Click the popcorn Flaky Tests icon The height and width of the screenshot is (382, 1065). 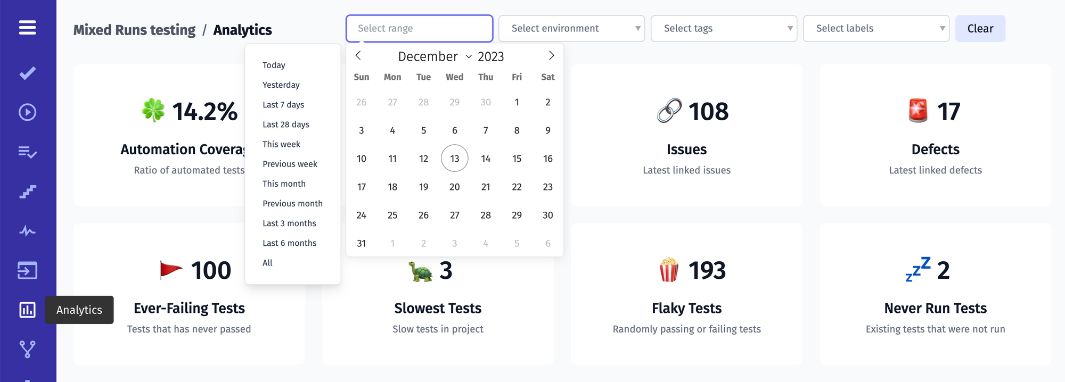[669, 270]
